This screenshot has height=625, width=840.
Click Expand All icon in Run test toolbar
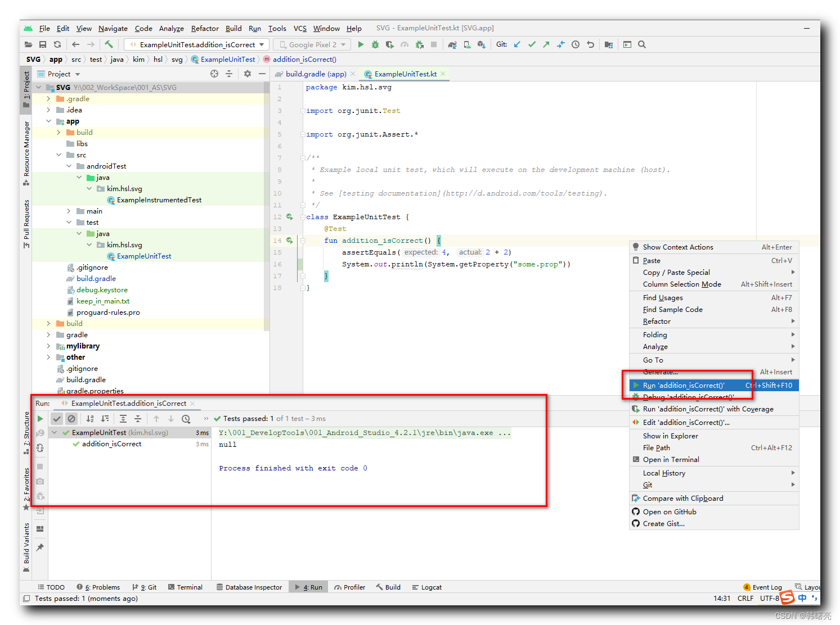pyautogui.click(x=123, y=419)
